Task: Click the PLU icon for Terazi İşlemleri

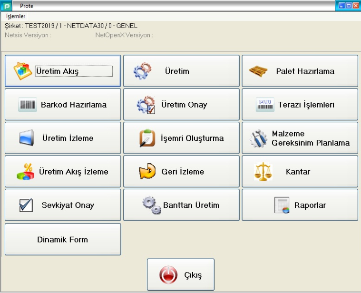Action: (265, 105)
